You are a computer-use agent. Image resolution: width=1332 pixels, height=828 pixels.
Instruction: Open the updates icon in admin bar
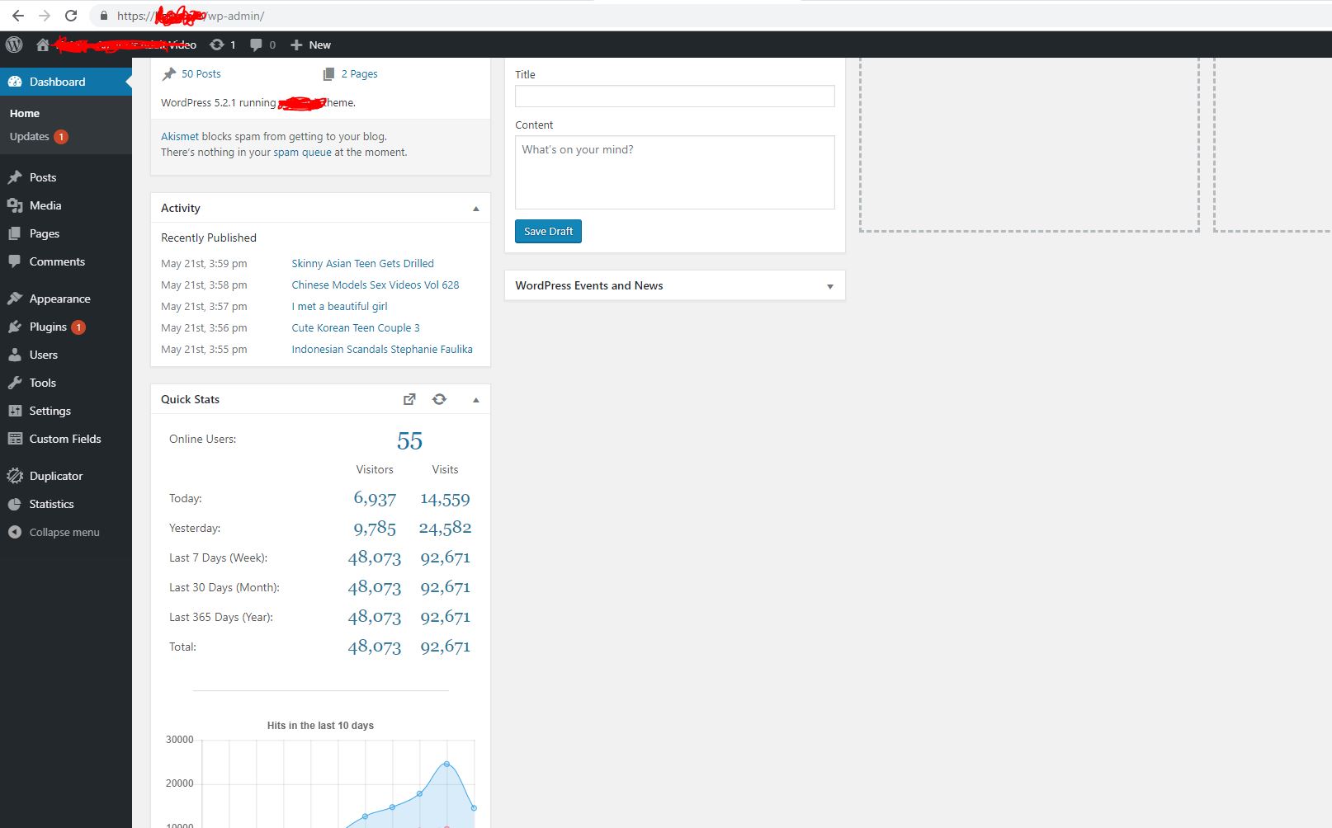coord(222,45)
